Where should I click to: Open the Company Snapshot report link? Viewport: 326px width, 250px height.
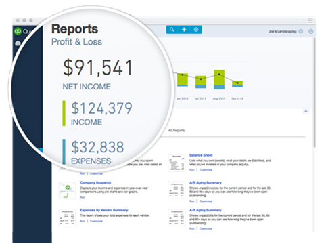95,182
